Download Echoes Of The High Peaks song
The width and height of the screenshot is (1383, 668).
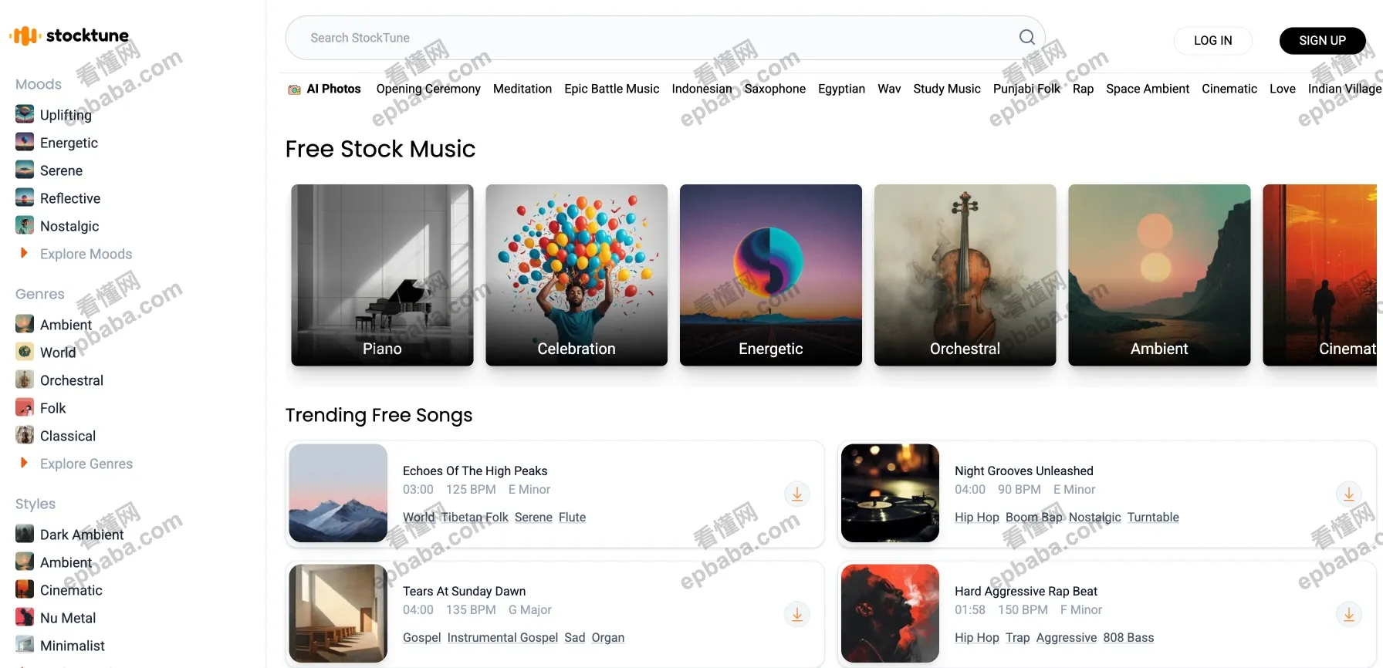point(797,494)
